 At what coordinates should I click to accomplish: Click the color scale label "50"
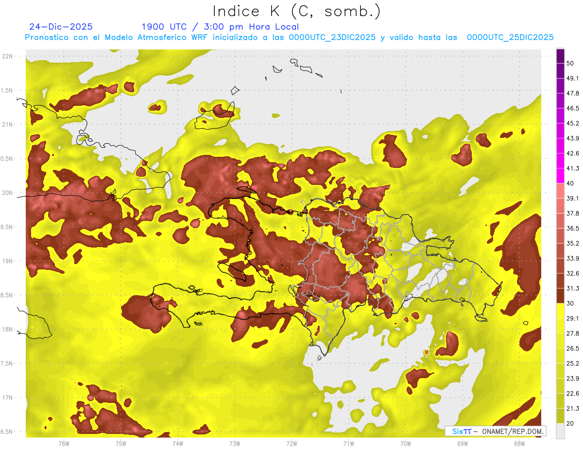tap(571, 64)
